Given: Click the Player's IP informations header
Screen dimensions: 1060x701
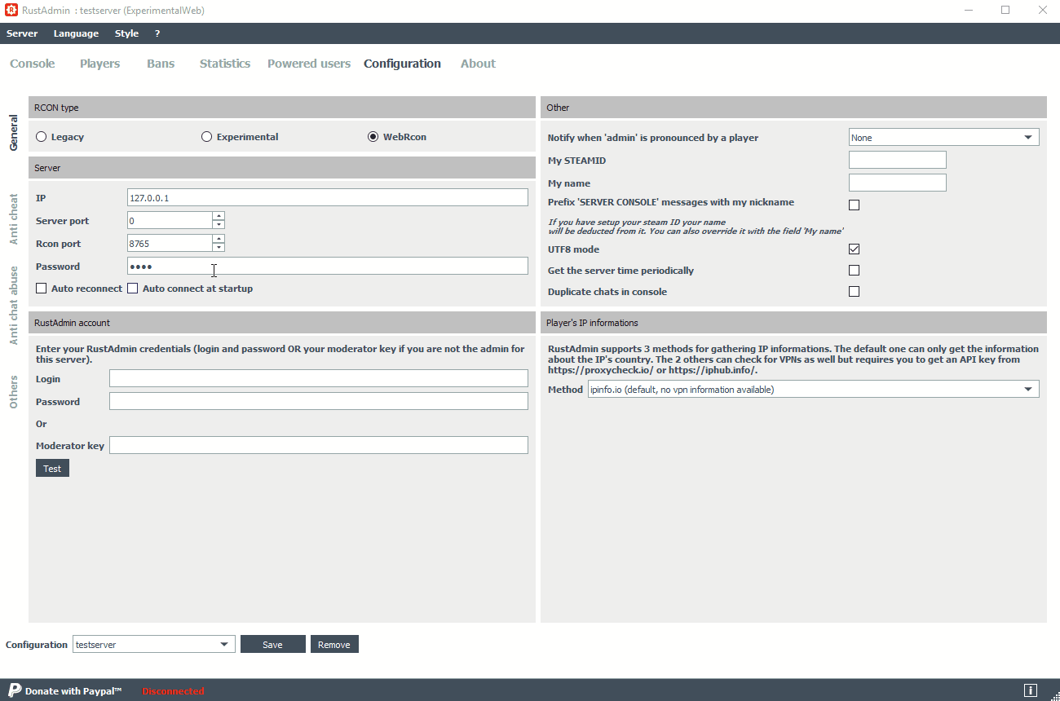Looking at the screenshot, I should [793, 322].
